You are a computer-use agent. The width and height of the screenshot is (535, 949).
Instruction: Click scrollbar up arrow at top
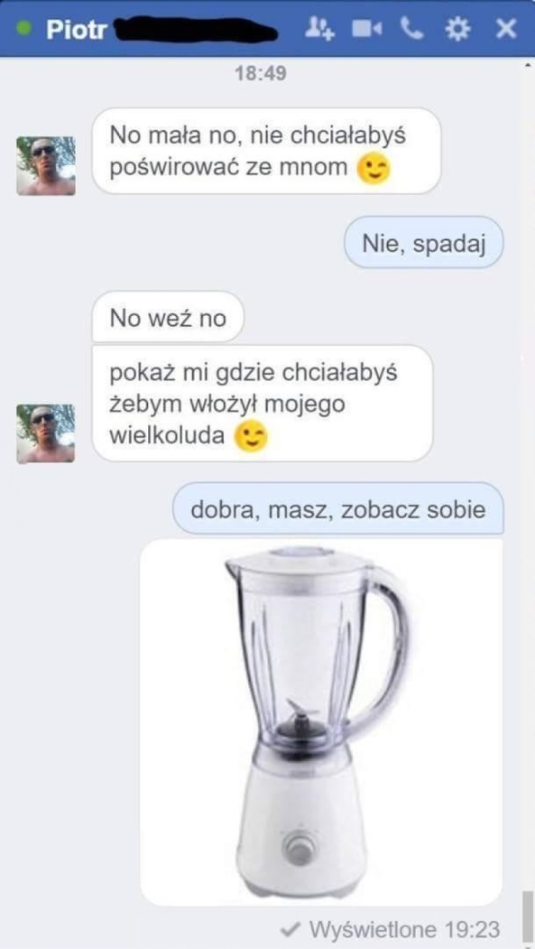pyautogui.click(x=529, y=64)
